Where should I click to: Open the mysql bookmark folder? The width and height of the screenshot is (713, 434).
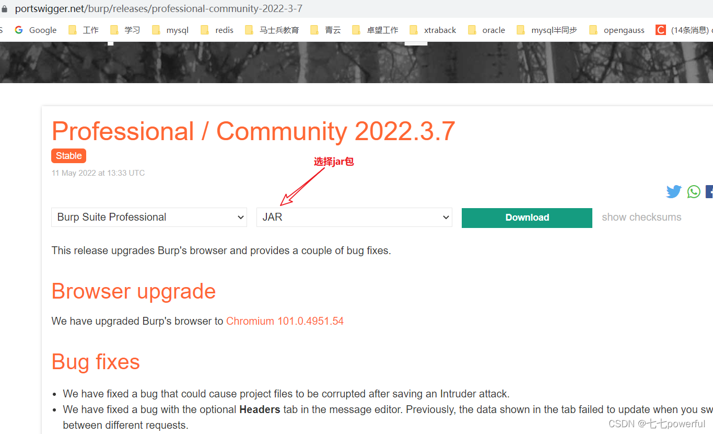(170, 30)
